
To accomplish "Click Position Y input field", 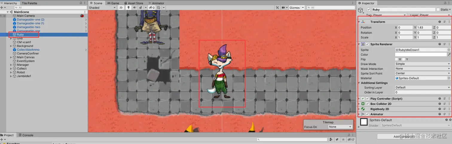I will point(424,27).
